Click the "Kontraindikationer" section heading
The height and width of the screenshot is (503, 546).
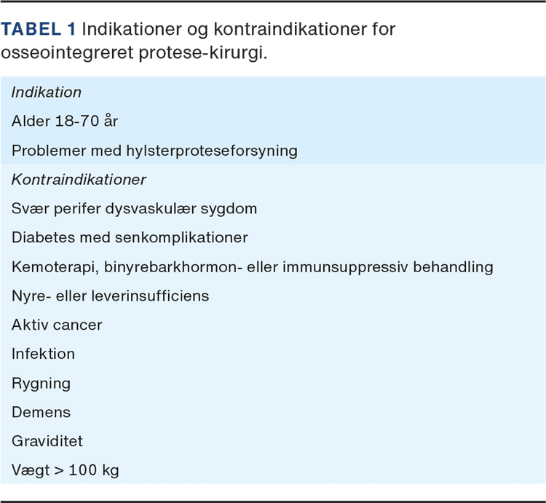click(79, 180)
